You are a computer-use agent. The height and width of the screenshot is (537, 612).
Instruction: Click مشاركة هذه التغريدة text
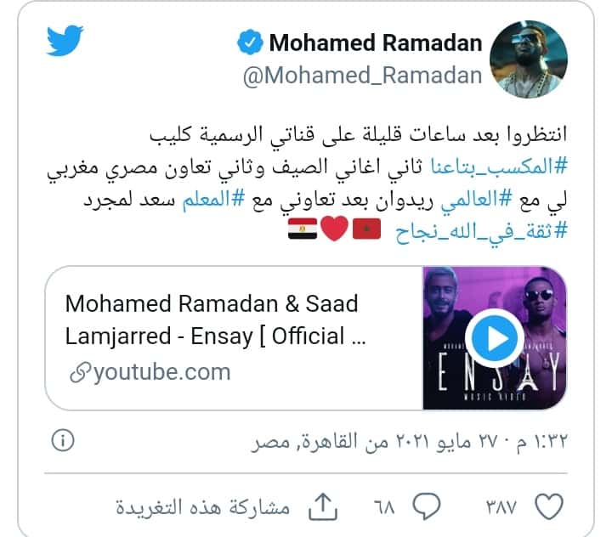[x=202, y=507]
